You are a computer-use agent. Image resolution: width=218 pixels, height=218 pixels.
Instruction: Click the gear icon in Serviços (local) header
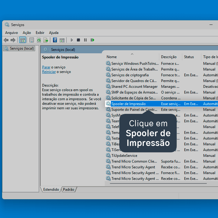coord(46,50)
